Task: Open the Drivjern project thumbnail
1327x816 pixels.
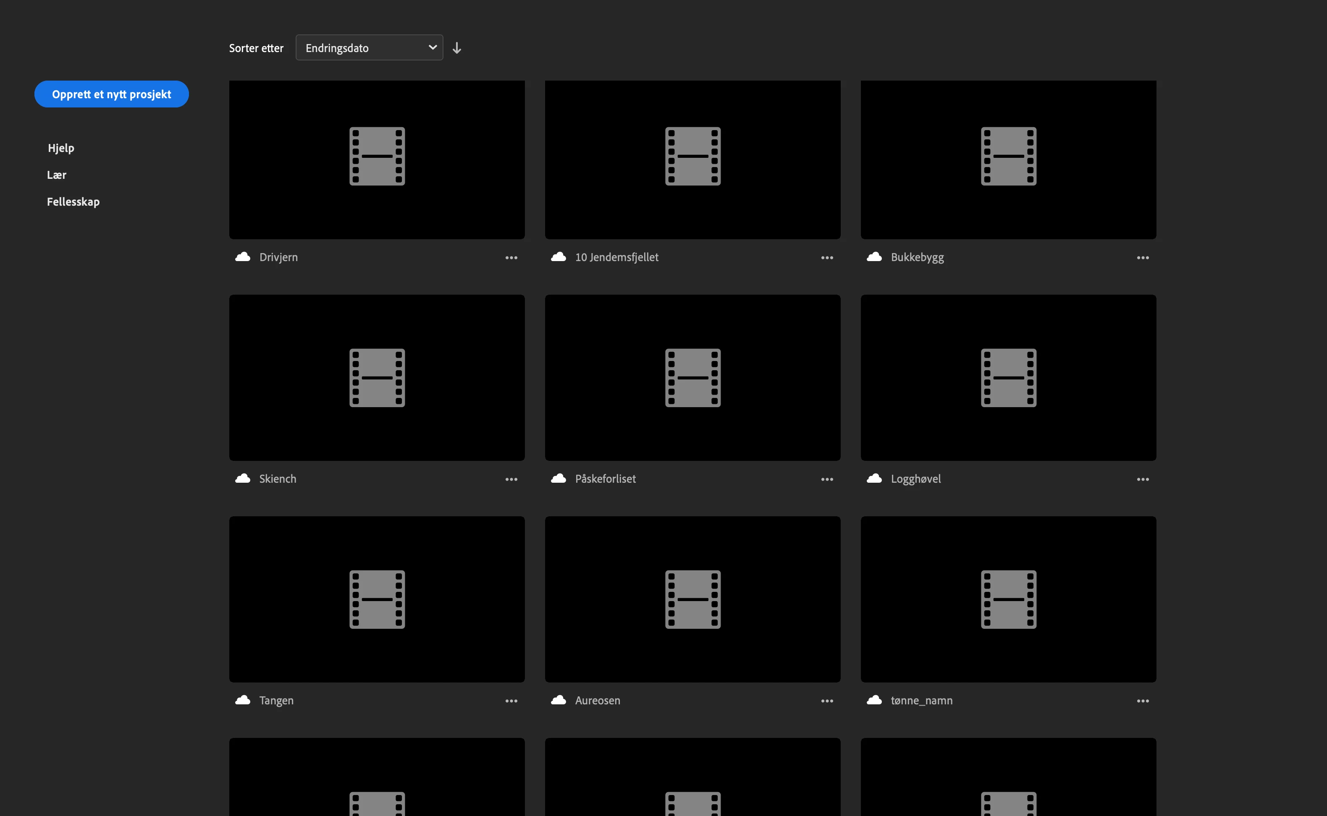Action: (x=377, y=159)
